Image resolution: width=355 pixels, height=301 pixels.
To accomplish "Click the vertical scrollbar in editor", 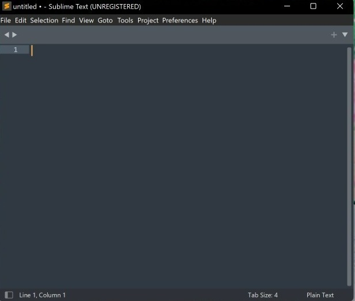I will [349, 167].
